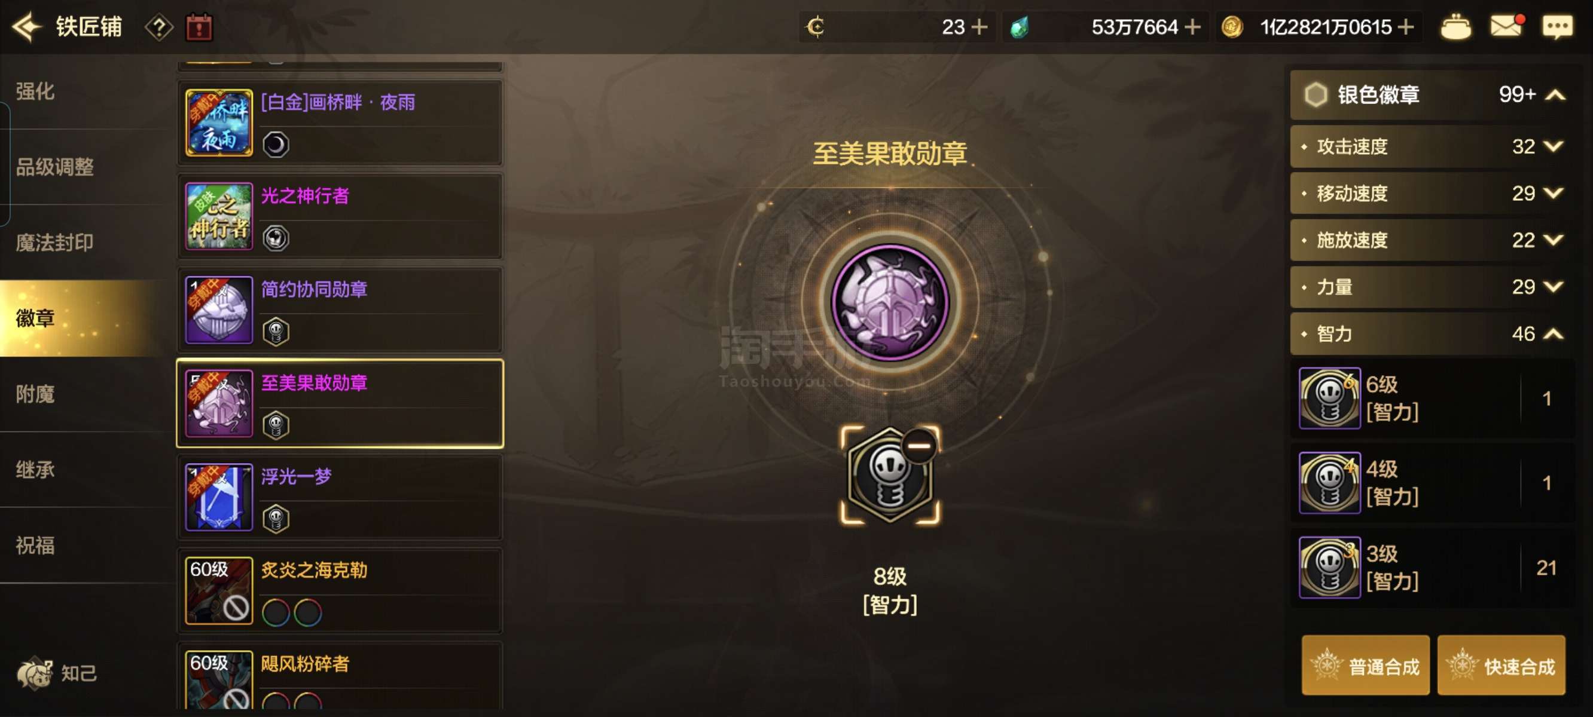Remove the socketed 8级 智力 emblem via minus

pyautogui.click(x=919, y=445)
